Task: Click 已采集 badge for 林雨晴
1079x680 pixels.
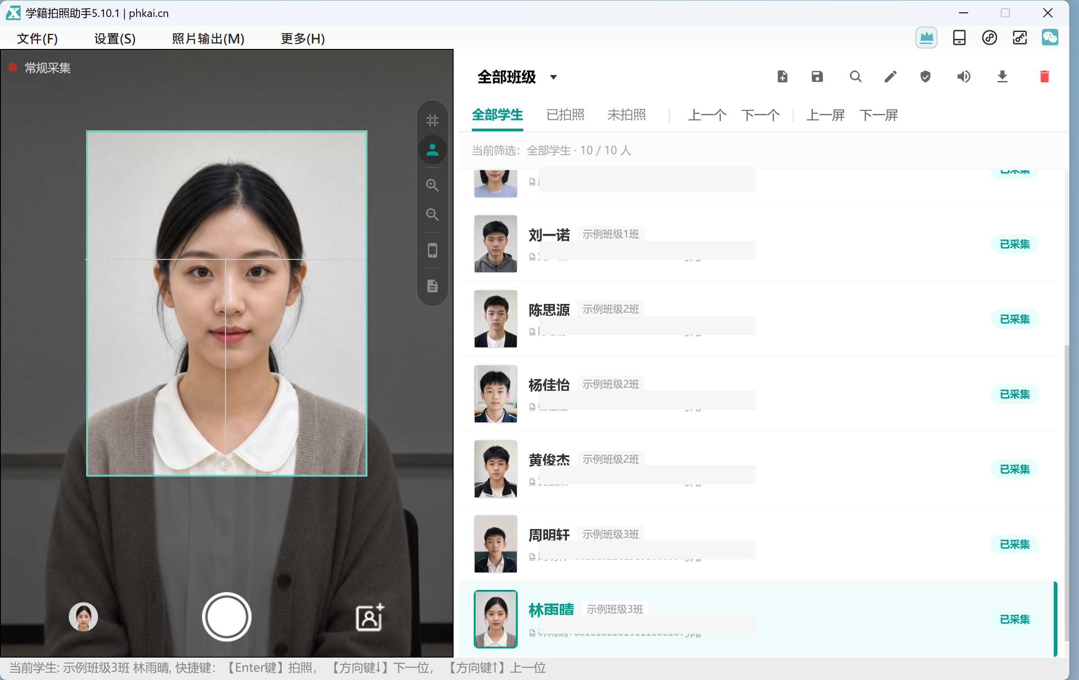Action: click(1014, 619)
